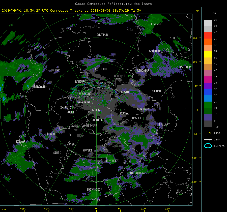The width and height of the screenshot is (227, 212).
Task: Click the YADGIR city label
Action: click(175, 38)
